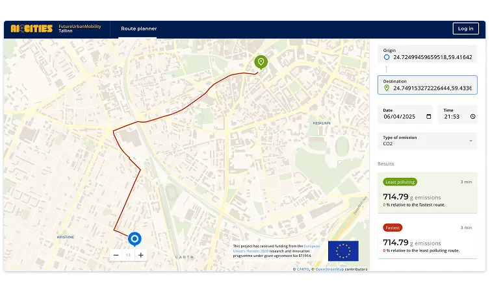This screenshot has height=292, width=490.
Task: Click the KRISTIINE district label
Action: tap(66, 237)
